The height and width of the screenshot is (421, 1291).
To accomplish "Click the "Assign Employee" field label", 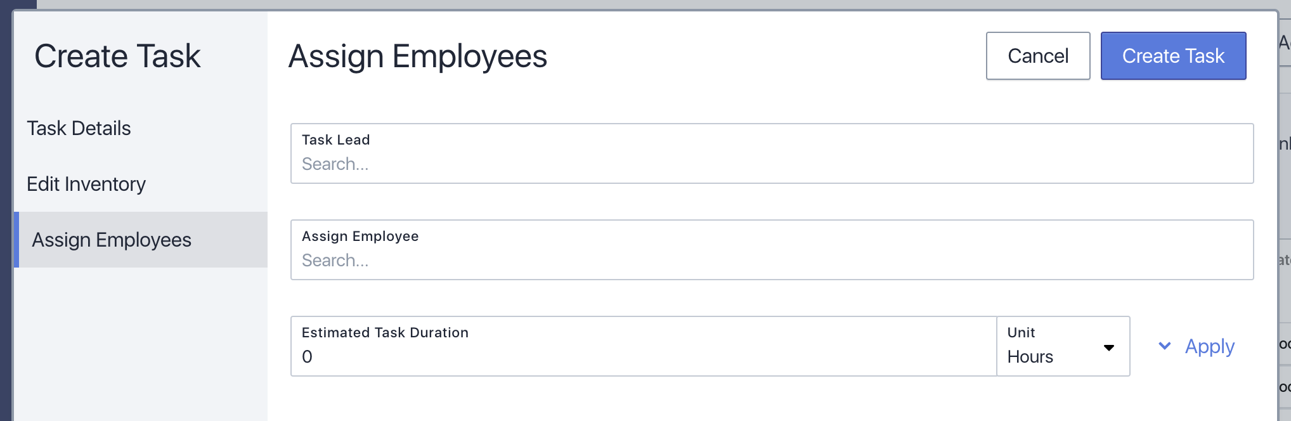I will click(360, 236).
